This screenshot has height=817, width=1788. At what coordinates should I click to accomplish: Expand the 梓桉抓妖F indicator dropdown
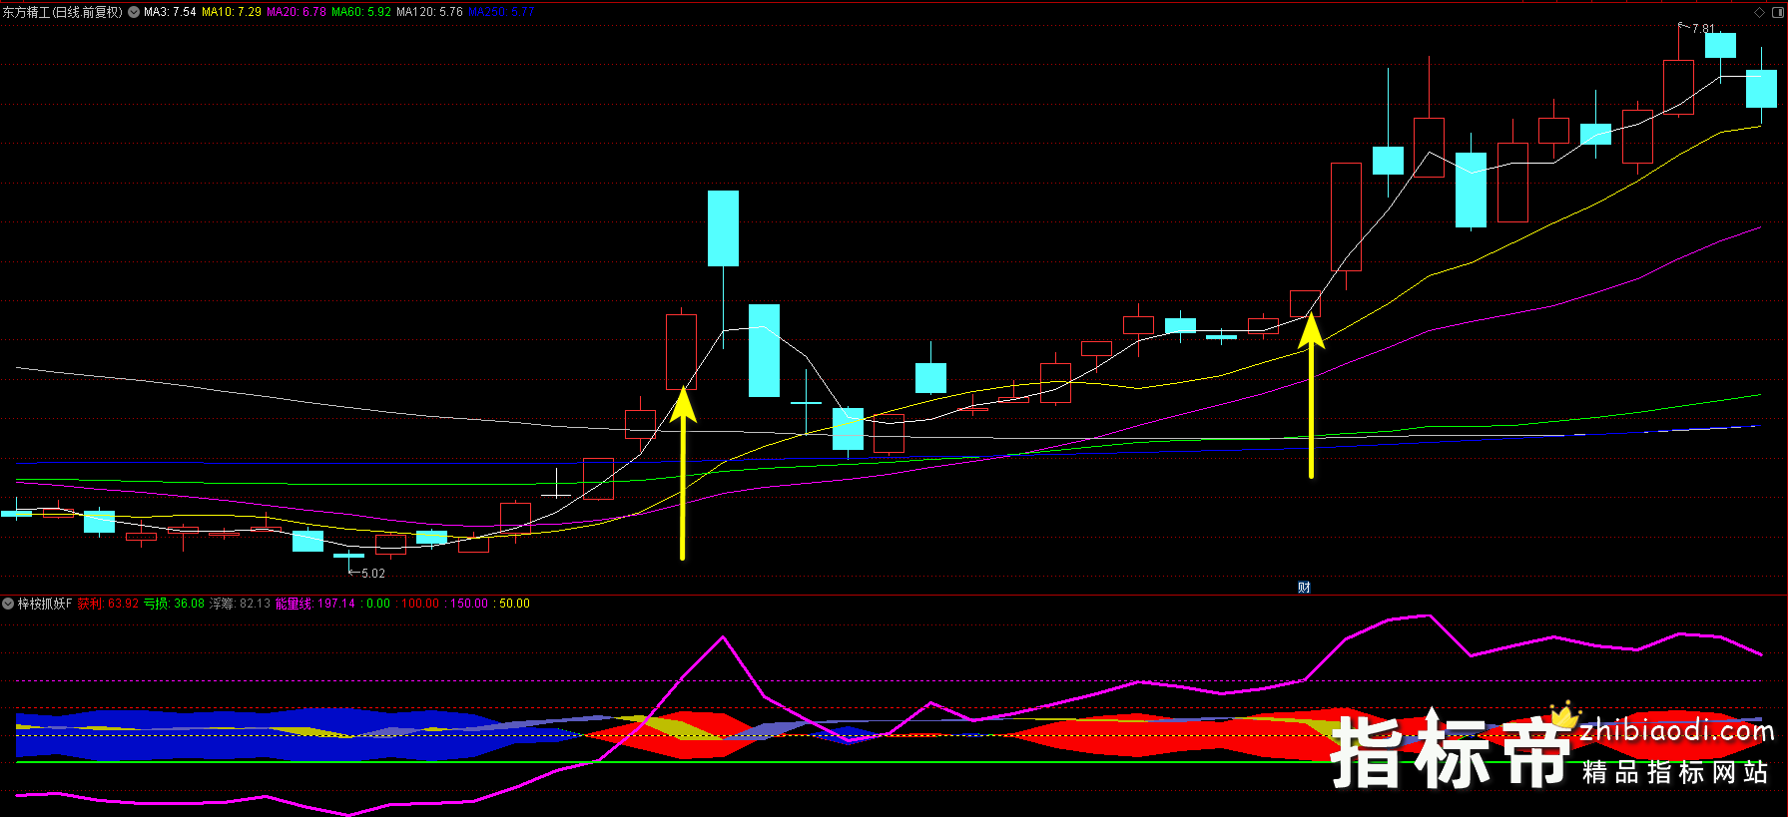[8, 604]
